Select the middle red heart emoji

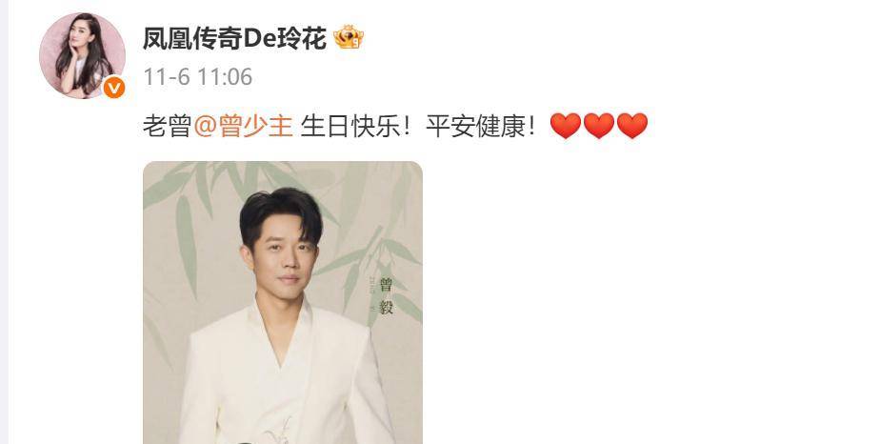tap(599, 126)
